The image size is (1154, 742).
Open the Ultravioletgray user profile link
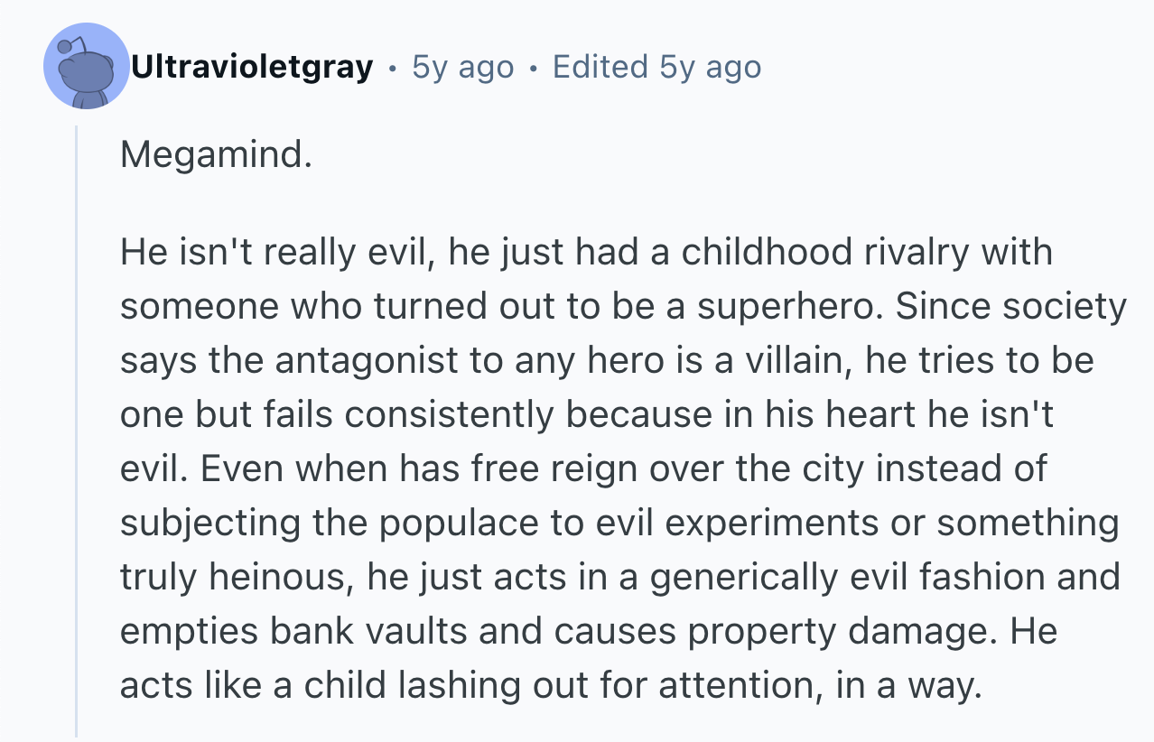(x=252, y=67)
